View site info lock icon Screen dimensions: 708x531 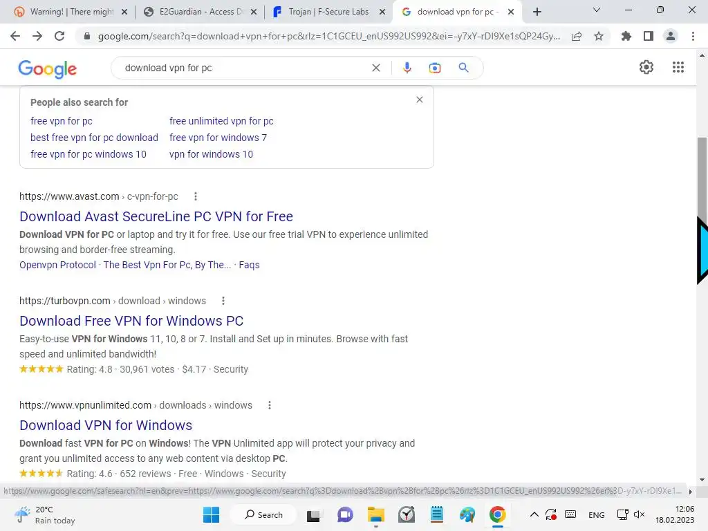tap(87, 36)
